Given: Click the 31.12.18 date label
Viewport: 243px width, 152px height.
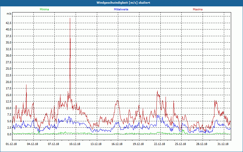Looking at the screenshot, I should coord(223,144).
